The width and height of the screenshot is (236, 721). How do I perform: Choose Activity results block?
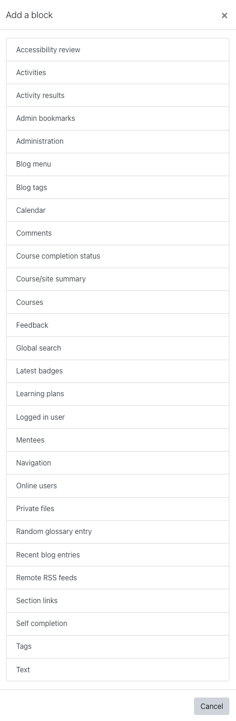click(x=118, y=96)
